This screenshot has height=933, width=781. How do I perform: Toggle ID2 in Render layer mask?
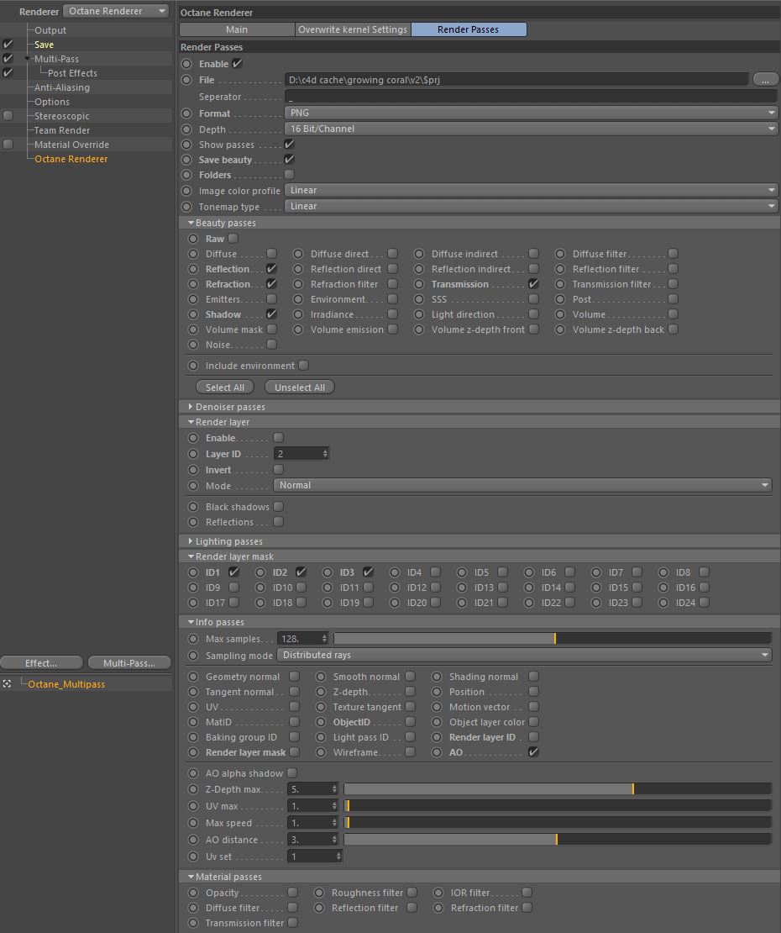coord(301,572)
